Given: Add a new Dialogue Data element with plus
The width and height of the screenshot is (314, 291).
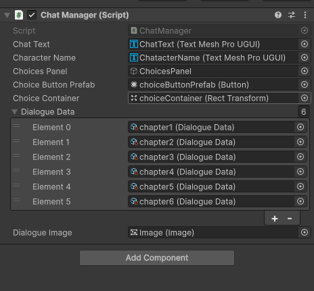Looking at the screenshot, I should coord(275,219).
